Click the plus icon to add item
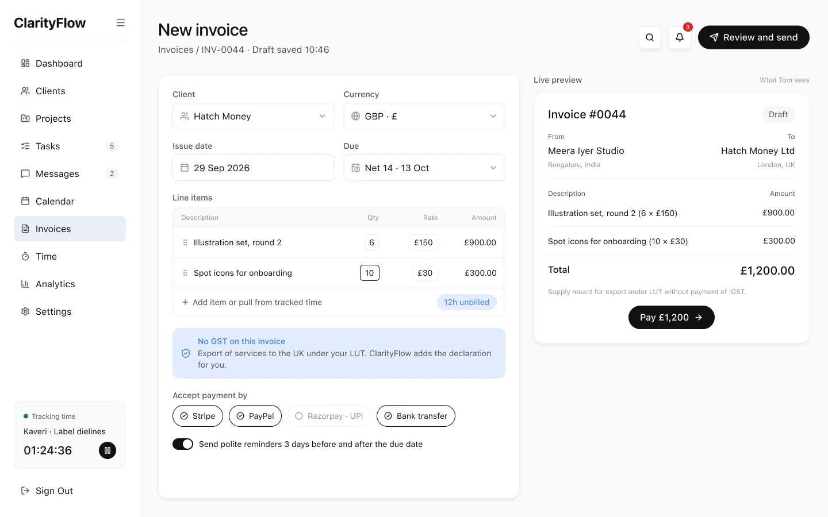Image resolution: width=828 pixels, height=517 pixels. [185, 302]
